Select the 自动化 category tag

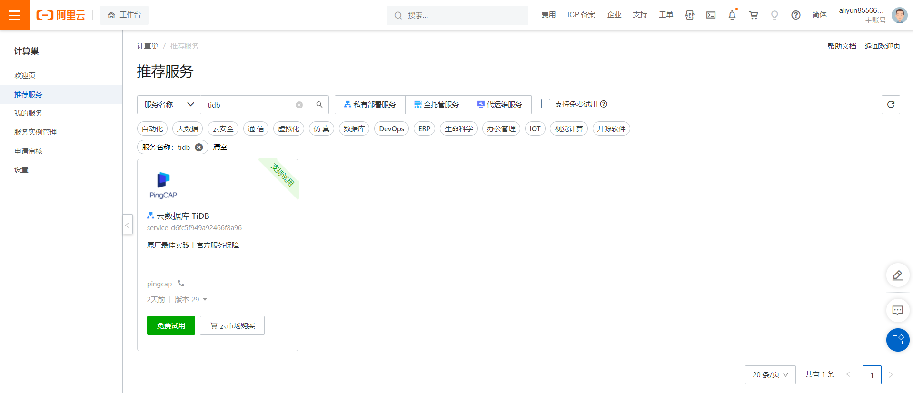(x=152, y=128)
